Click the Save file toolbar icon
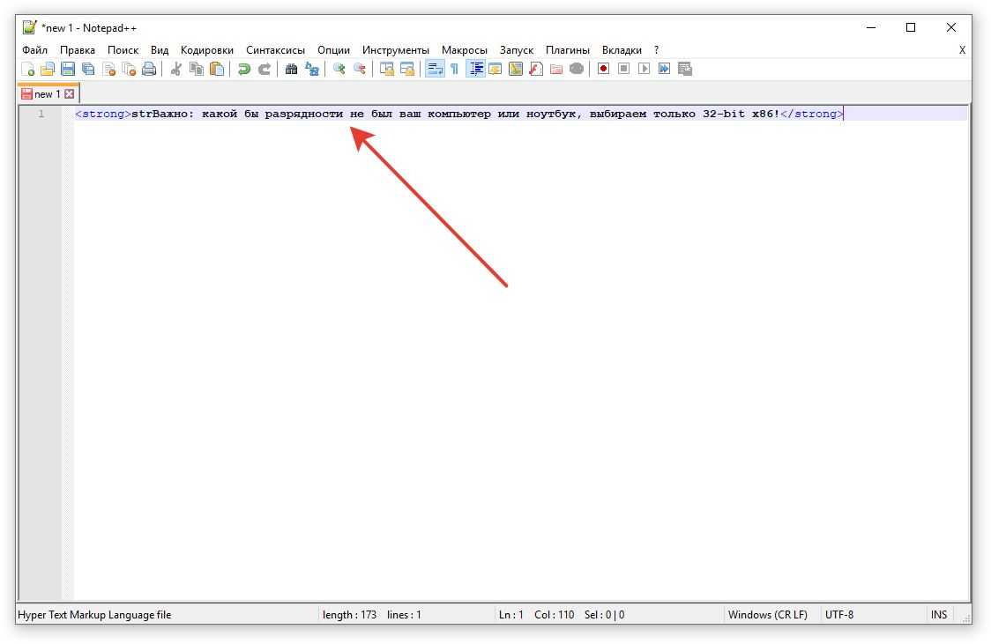Image resolution: width=991 pixels, height=644 pixels. (x=68, y=69)
